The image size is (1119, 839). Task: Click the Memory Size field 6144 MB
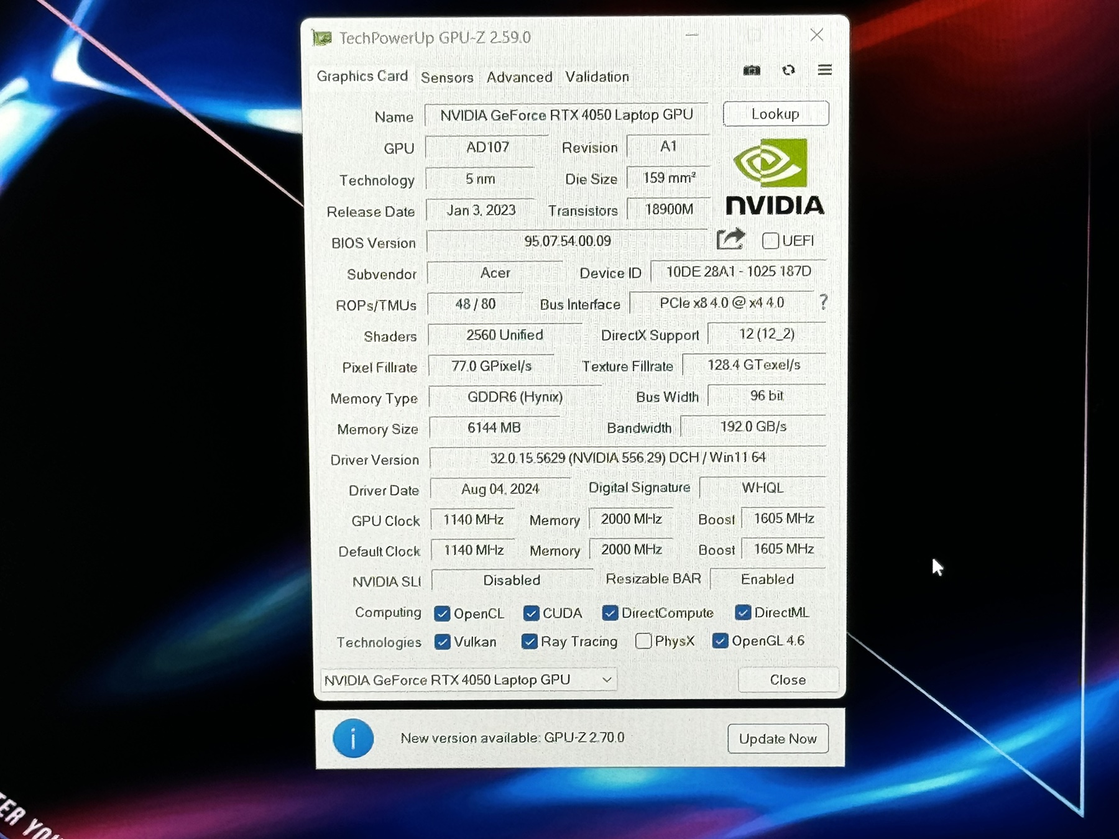pyautogui.click(x=494, y=428)
